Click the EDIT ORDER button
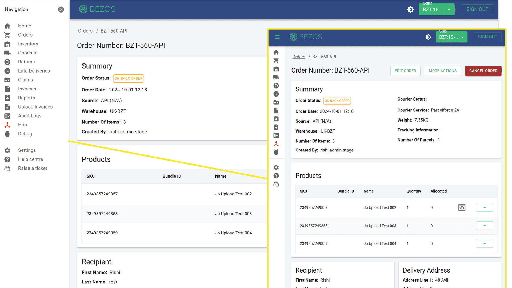512x288 pixels. (405, 71)
